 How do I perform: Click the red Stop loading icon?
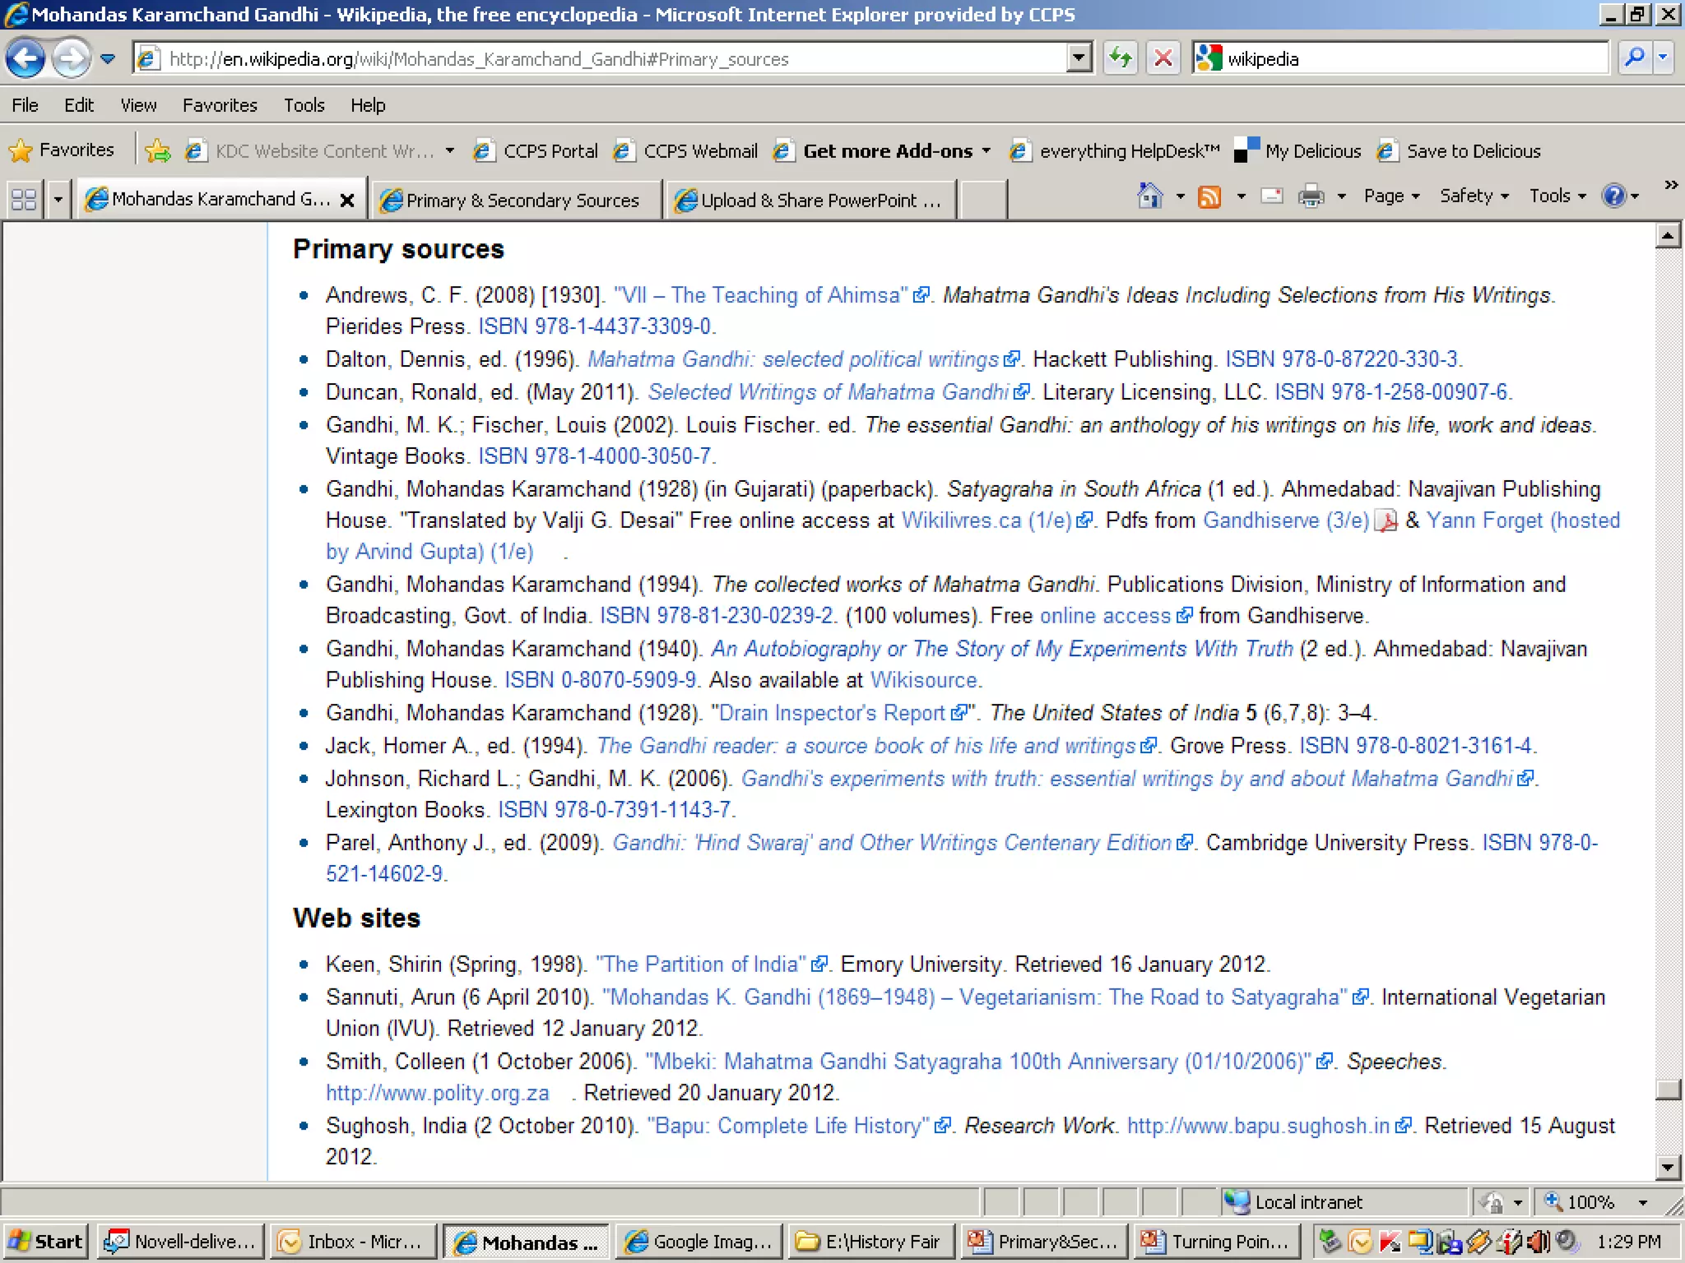(1163, 58)
